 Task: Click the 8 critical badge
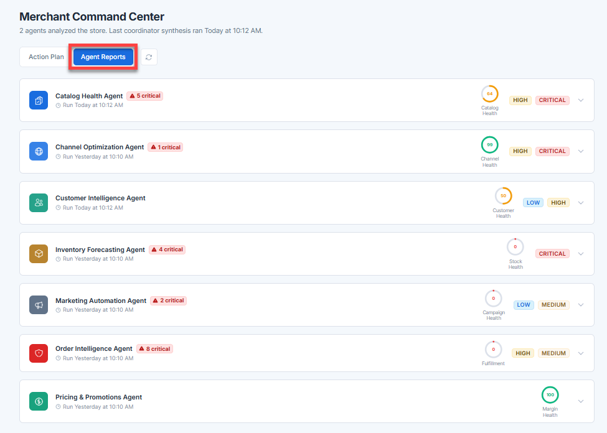click(154, 349)
